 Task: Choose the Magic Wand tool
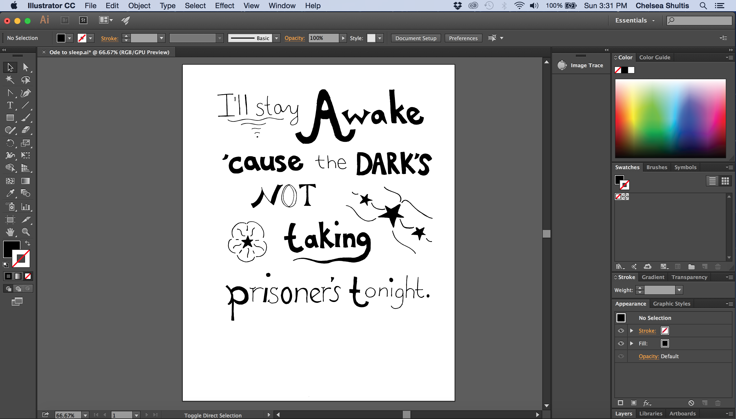click(x=10, y=80)
